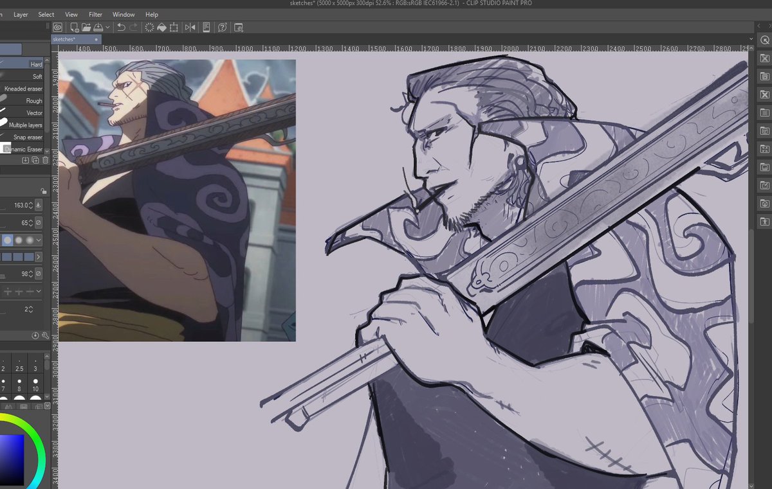The width and height of the screenshot is (772, 489).
Task: Expand the color panel tabs dropdown
Action: [x=46, y=406]
